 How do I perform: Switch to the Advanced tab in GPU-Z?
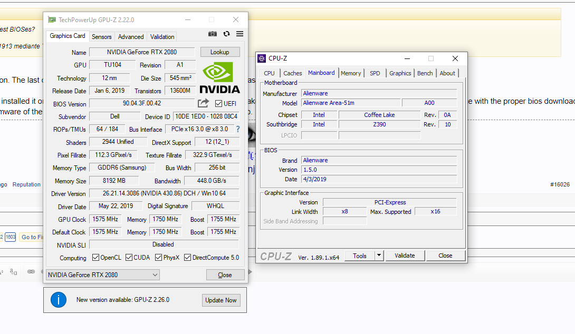coord(131,37)
